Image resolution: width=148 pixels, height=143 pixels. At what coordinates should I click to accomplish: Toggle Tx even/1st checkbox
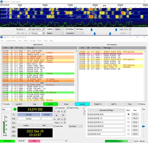pyautogui.click(x=54, y=108)
